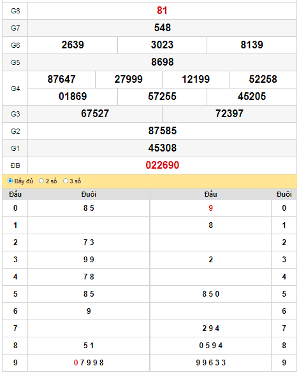Viewport: 299px width, 373px height.
Task: Select the "2 số" radio option
Action: [x=41, y=181]
